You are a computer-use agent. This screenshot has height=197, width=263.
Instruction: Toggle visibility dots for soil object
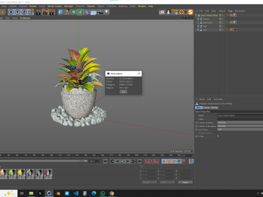pos(222,30)
